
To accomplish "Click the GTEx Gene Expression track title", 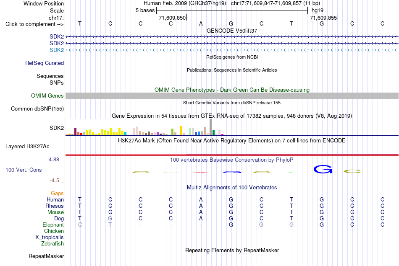I will tap(232, 116).
